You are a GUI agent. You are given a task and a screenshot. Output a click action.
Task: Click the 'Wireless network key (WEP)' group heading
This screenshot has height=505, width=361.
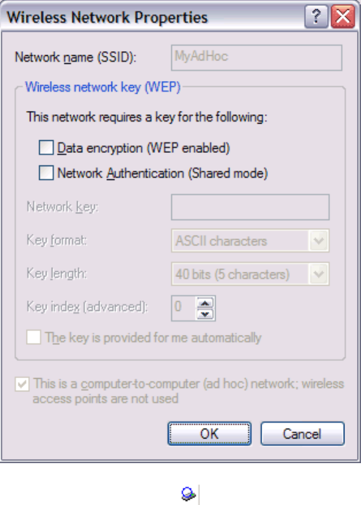pos(103,87)
